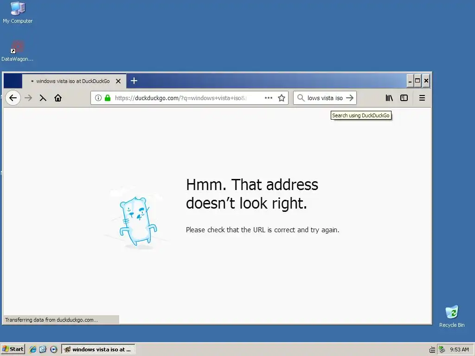
Task: Launch Outlook Express quick launch icon
Action: pyautogui.click(x=43, y=350)
